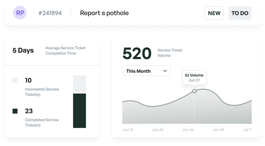Select the Jun 20 axis label
The height and width of the screenshot is (146, 265).
click(158, 130)
